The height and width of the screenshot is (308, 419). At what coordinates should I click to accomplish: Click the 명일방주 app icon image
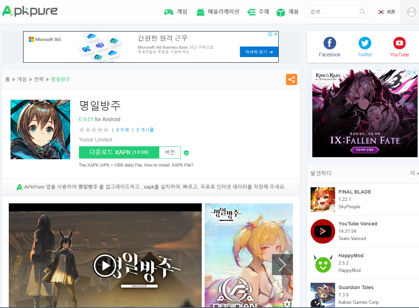coord(40,129)
